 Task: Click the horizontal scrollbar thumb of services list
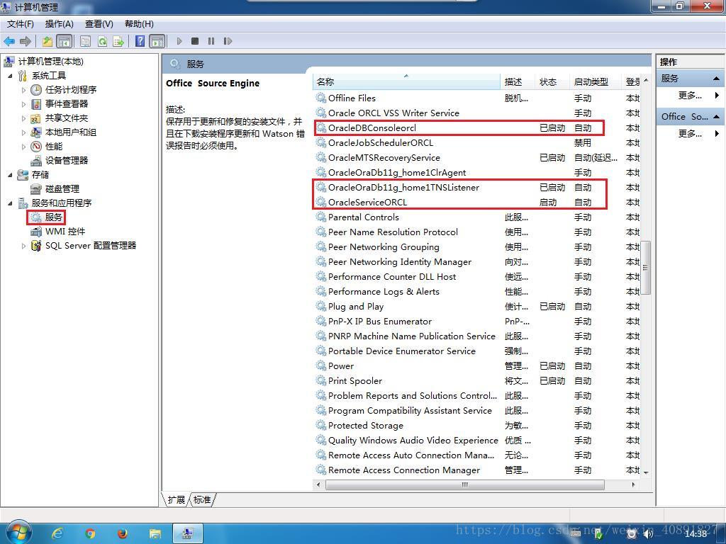click(x=465, y=484)
